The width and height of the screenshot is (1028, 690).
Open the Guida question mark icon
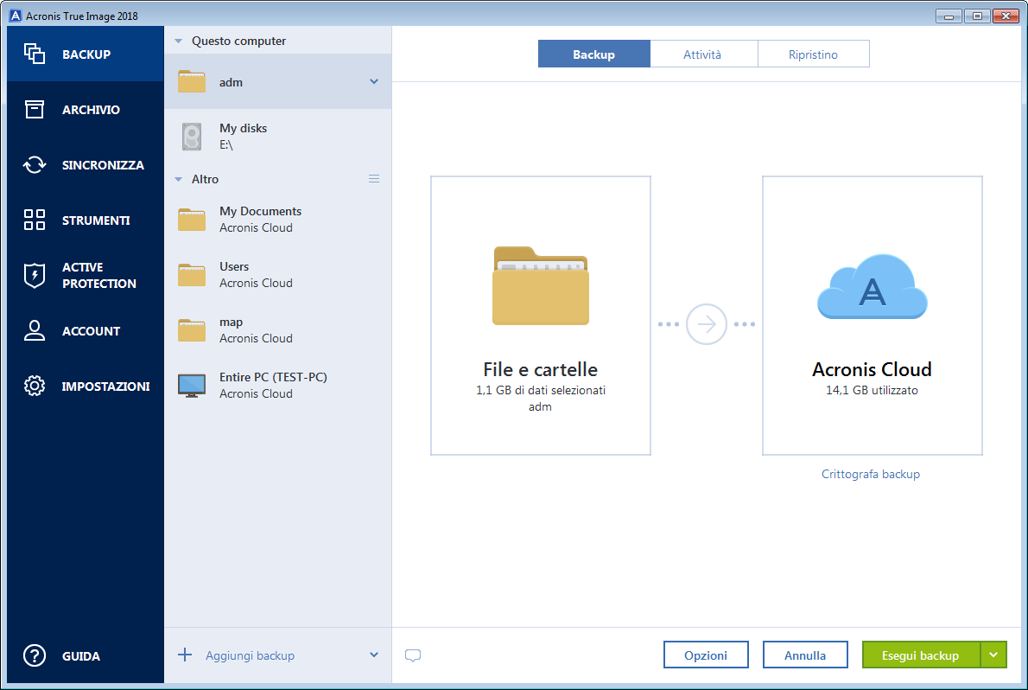[34, 655]
